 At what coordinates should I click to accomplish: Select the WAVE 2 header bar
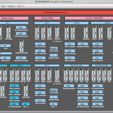(x=20, y=66)
